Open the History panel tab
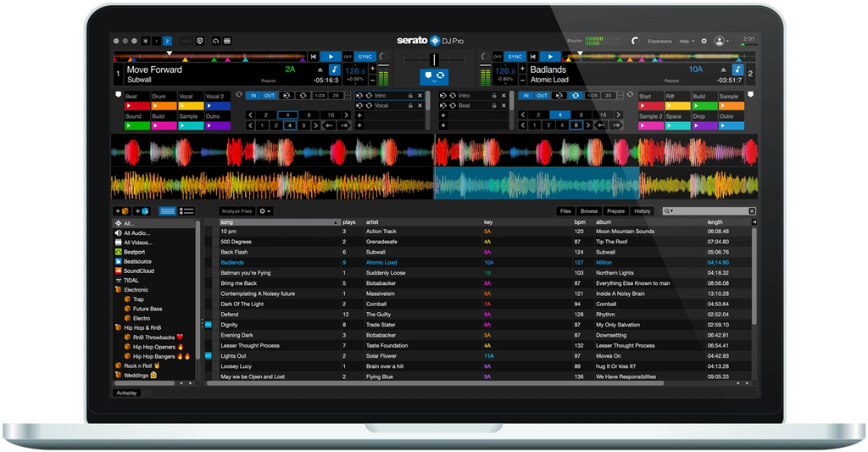The width and height of the screenshot is (868, 452). (643, 211)
